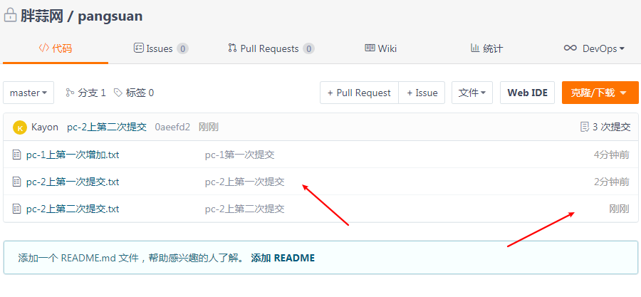Screen dimensions: 641x297
Task: Click the branch icon next to 分支 1
Action: click(70, 93)
